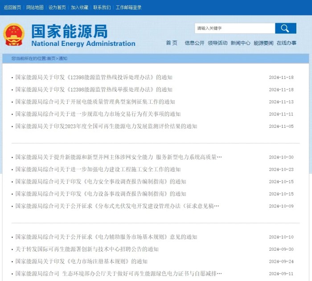Open 电力安全事故调查报告编制指南 notice
The width and height of the screenshot is (312, 281).
point(101,182)
